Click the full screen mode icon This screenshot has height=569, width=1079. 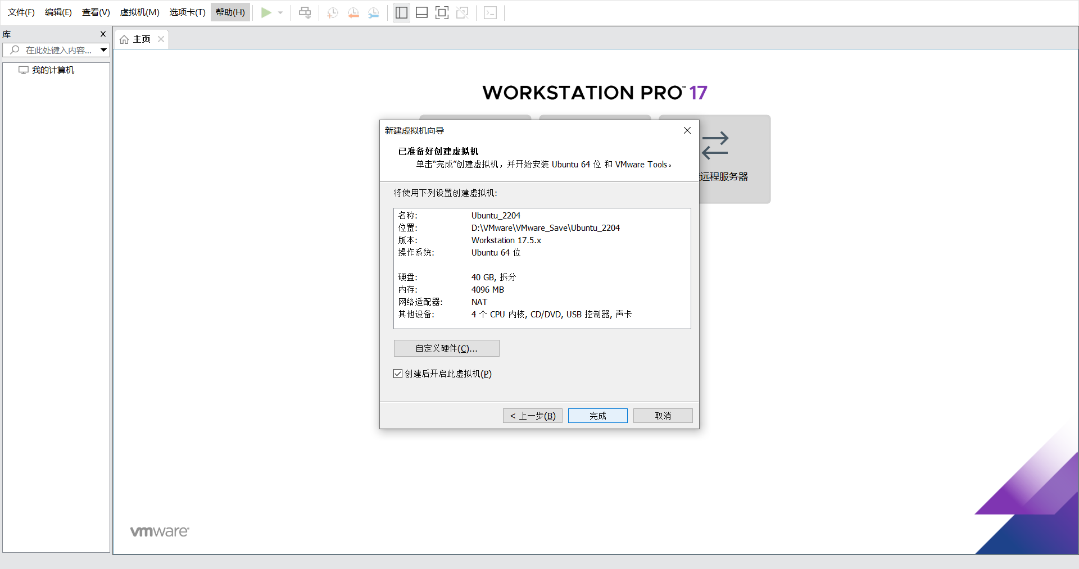pos(442,12)
